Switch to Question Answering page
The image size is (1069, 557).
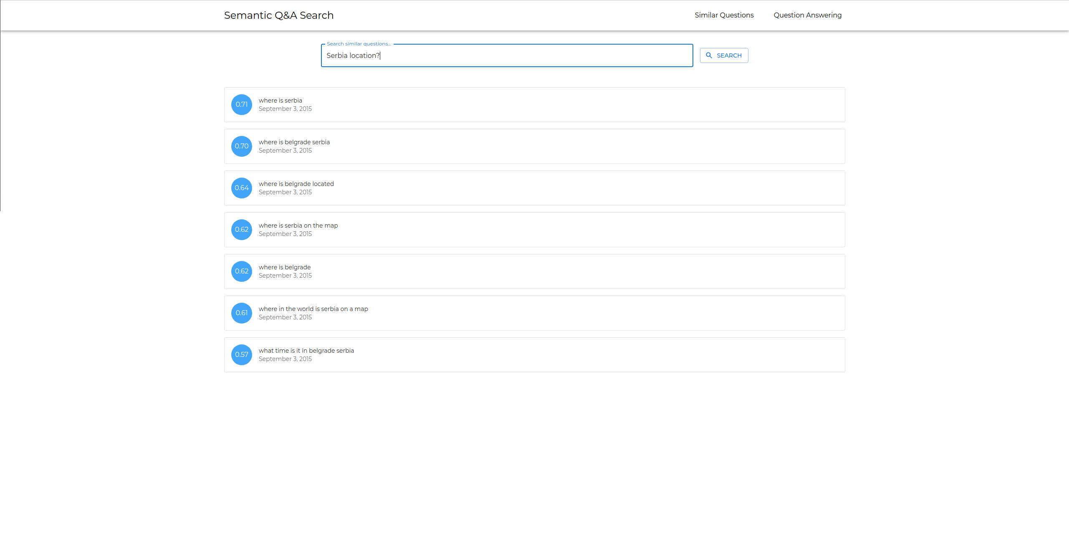pyautogui.click(x=807, y=15)
